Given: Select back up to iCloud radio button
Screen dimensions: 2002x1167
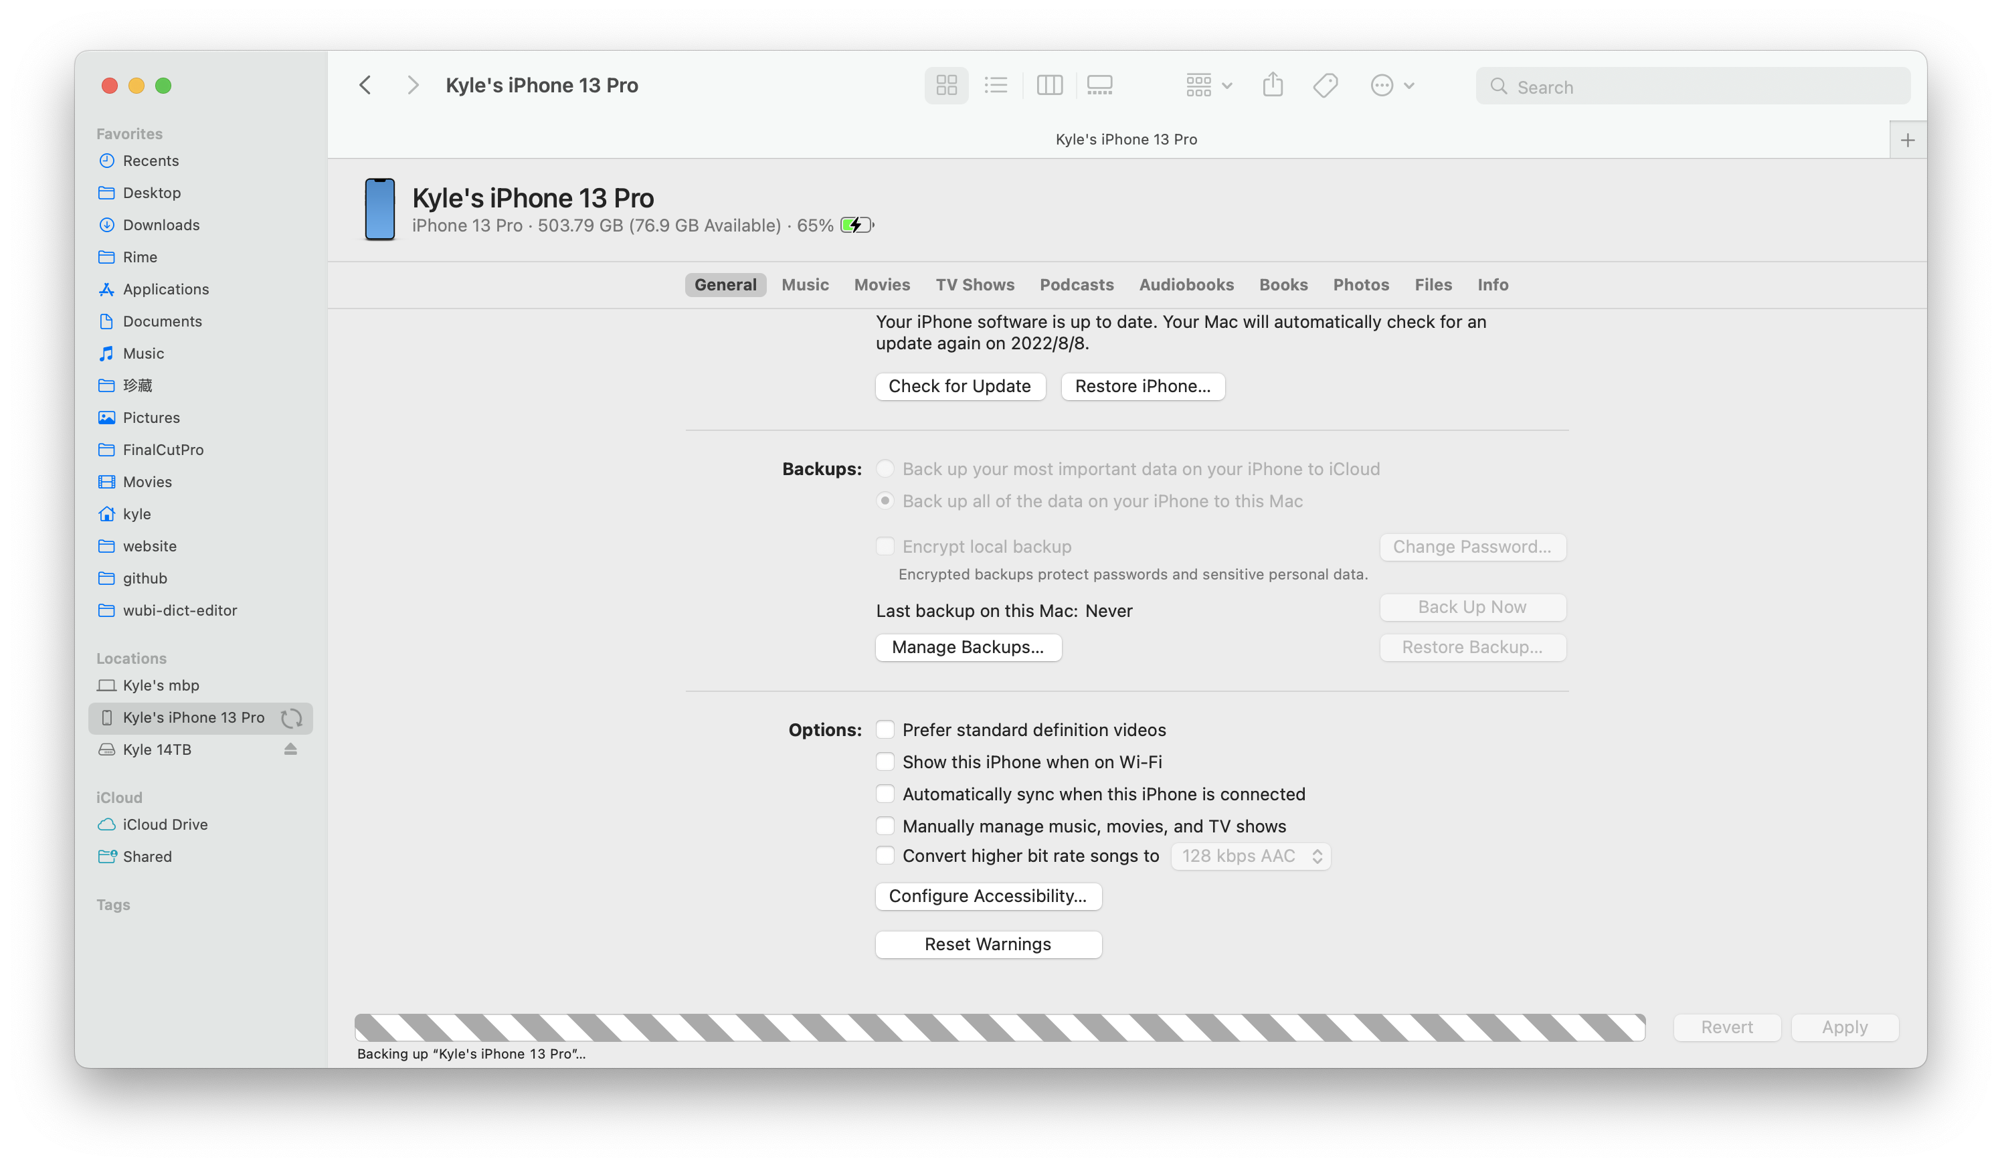Looking at the screenshot, I should (885, 468).
